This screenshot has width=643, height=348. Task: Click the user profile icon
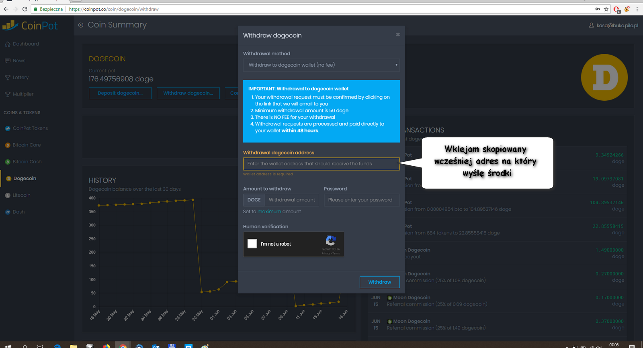click(591, 25)
